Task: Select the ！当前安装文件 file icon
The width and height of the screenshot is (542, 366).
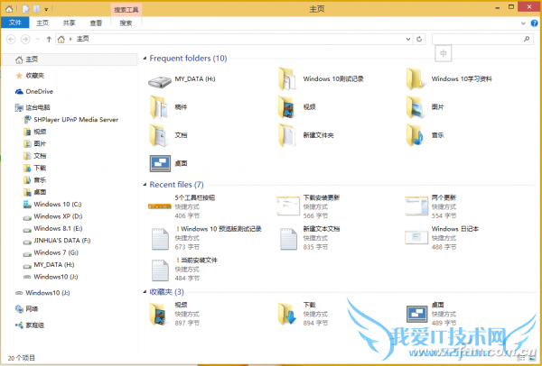Action: 160,270
